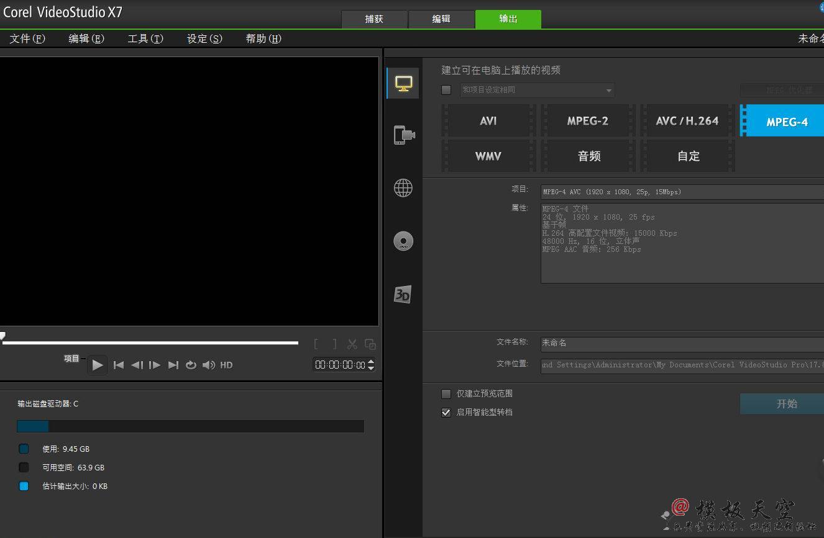Click the used space color swatch
This screenshot has height=538, width=824.
24,449
